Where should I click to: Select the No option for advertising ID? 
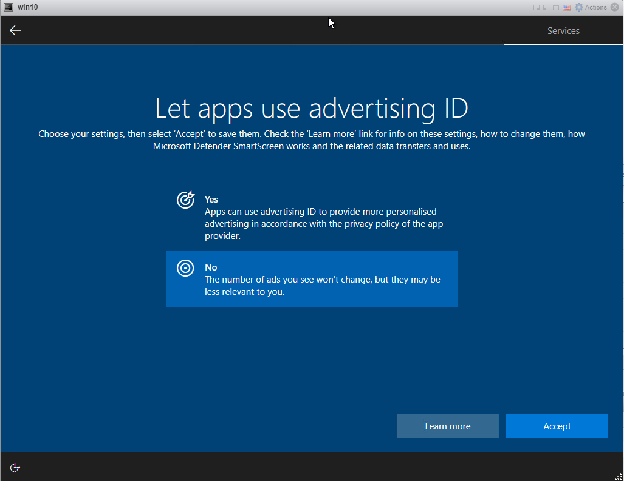pos(312,279)
